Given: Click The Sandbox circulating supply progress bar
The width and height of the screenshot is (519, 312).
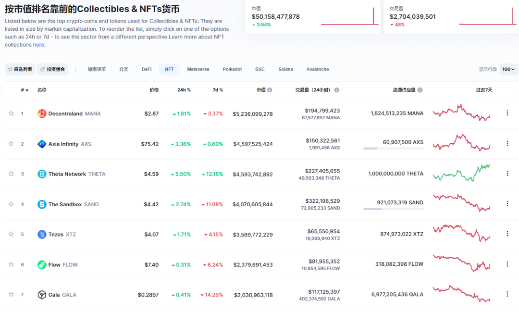Looking at the screenshot, I should point(393,209).
